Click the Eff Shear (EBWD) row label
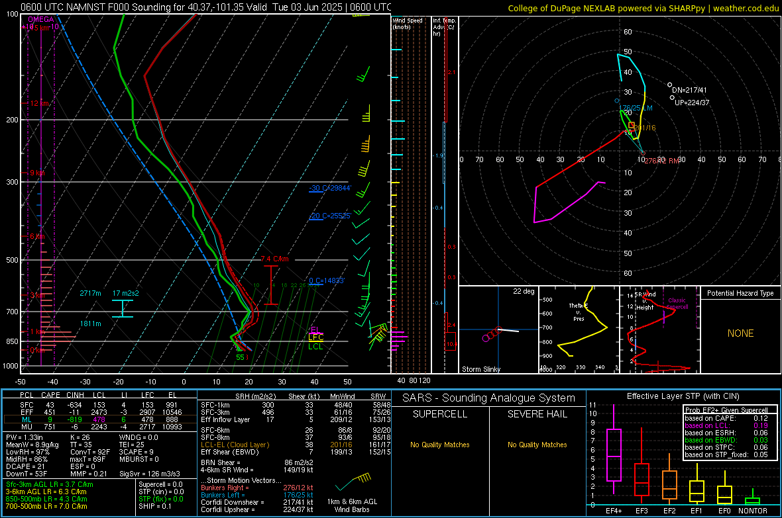 229,452
